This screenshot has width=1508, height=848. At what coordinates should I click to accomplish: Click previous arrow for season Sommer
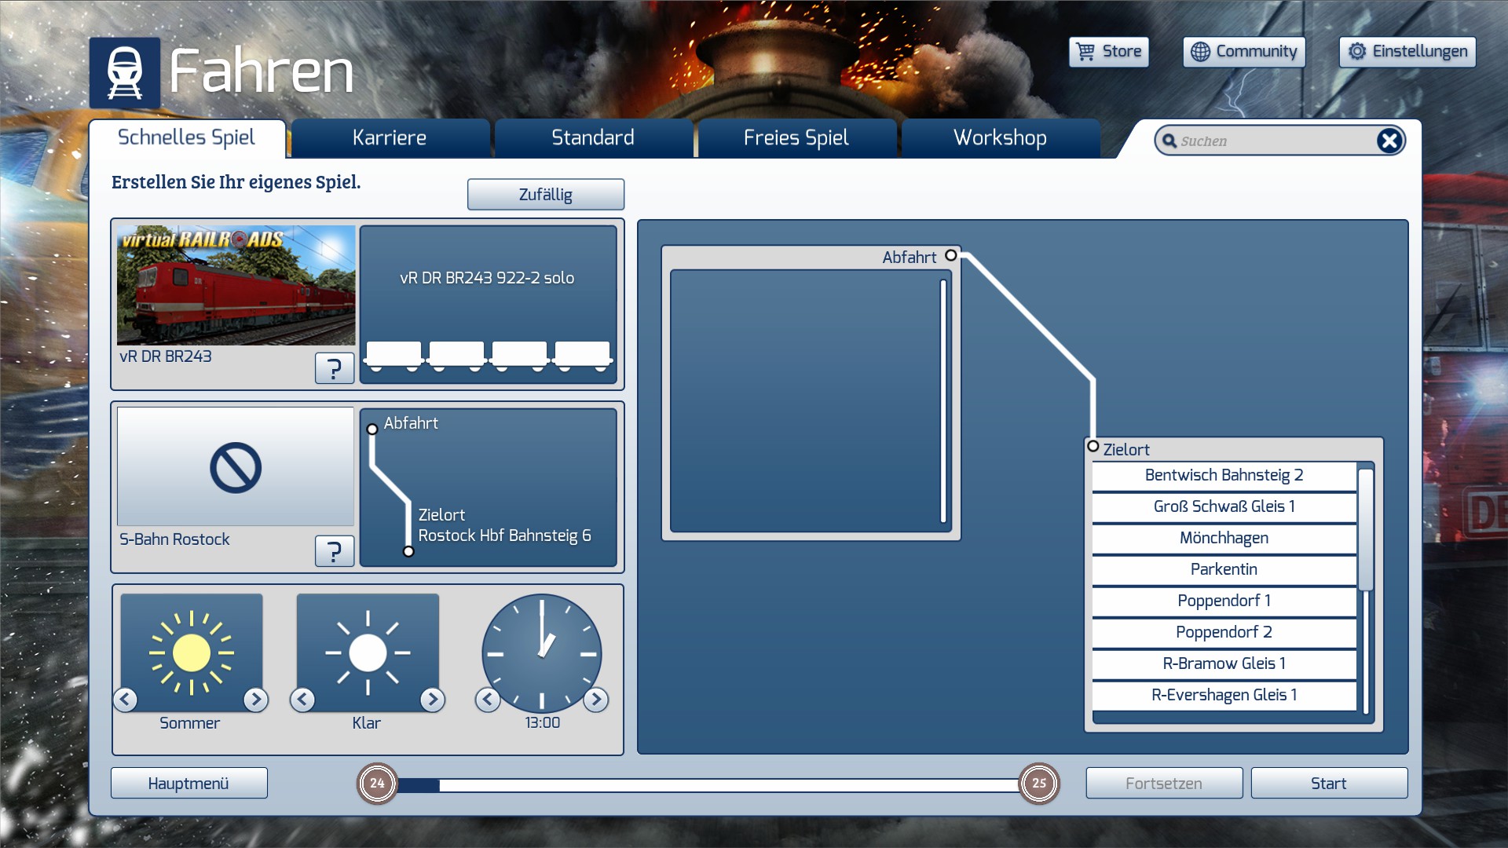pos(126,699)
